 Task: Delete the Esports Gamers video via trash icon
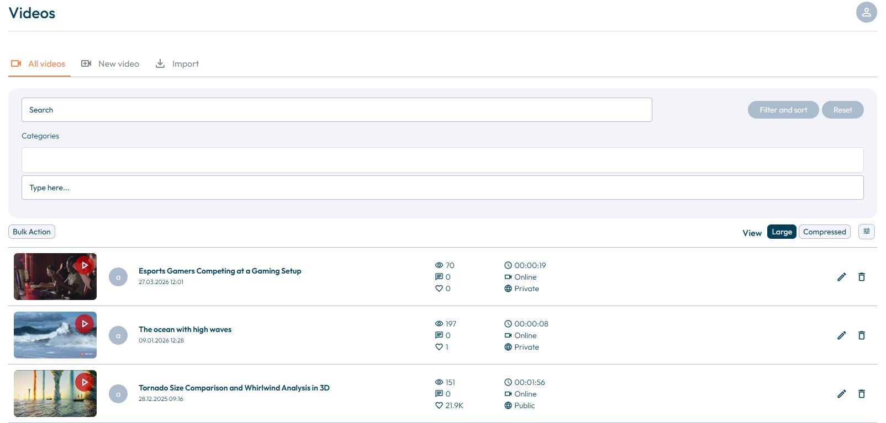click(861, 277)
